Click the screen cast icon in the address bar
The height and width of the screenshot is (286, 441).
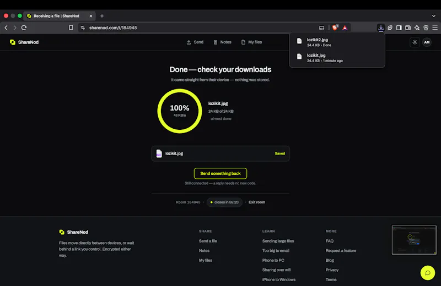[x=321, y=28]
